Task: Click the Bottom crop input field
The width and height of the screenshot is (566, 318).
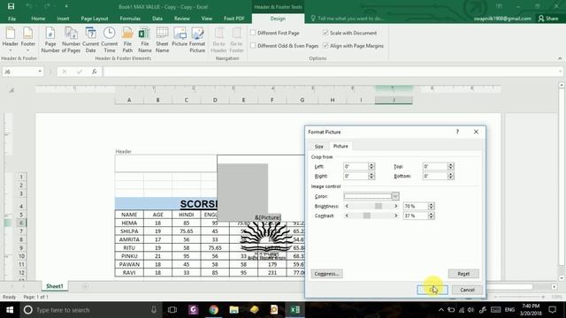Action: [435, 176]
